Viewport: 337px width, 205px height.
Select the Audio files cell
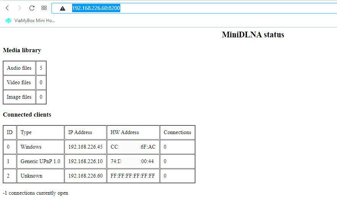coord(19,68)
